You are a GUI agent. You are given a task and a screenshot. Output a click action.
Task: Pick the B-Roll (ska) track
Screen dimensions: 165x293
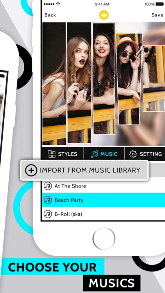pyautogui.click(x=104, y=214)
